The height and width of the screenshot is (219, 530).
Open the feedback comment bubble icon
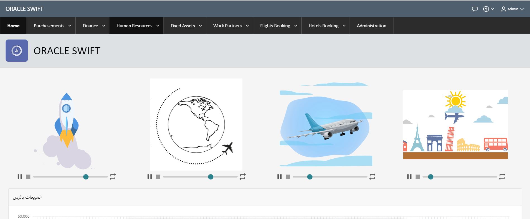click(x=475, y=9)
